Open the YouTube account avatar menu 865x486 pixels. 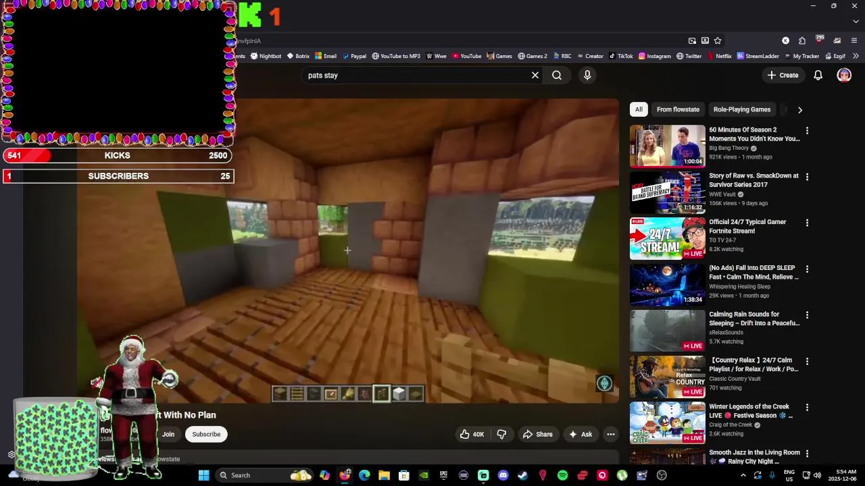(x=844, y=76)
